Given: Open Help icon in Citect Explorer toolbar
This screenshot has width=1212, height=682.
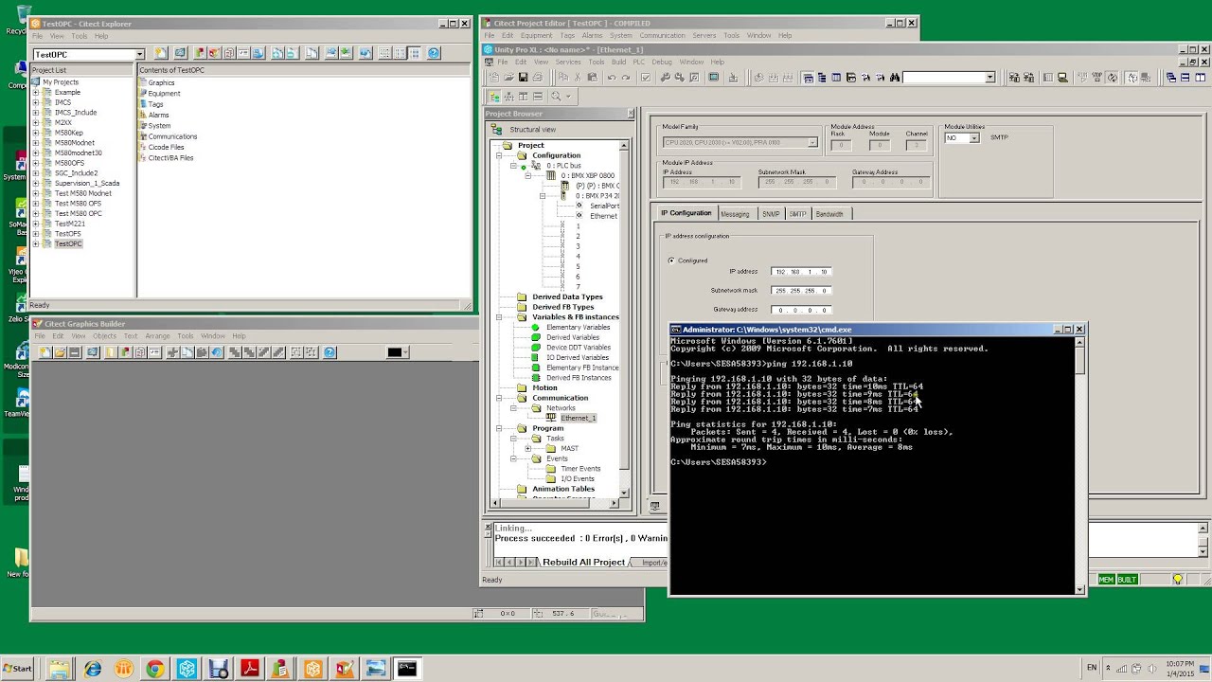Looking at the screenshot, I should 433,53.
